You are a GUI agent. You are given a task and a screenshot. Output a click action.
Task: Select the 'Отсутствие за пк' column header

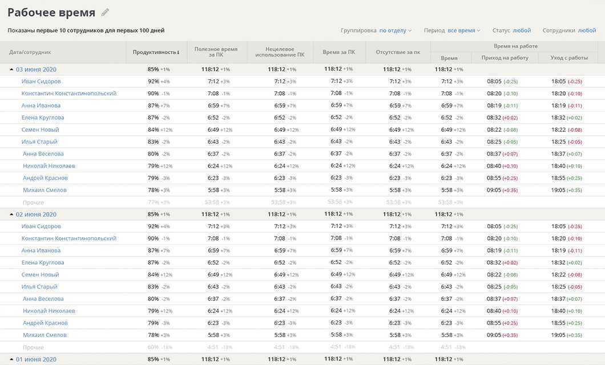(398, 52)
